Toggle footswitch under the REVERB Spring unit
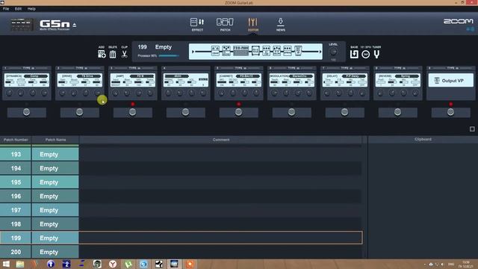This screenshot has width=478, height=269. [x=397, y=112]
